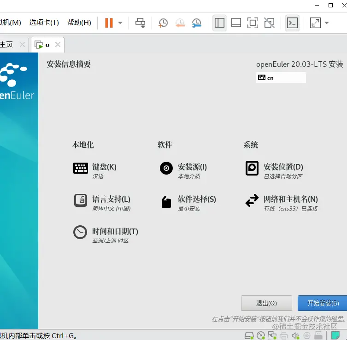This screenshot has height=340, width=347.
Task: Click the 退出(Q) button
Action: pyautogui.click(x=266, y=303)
